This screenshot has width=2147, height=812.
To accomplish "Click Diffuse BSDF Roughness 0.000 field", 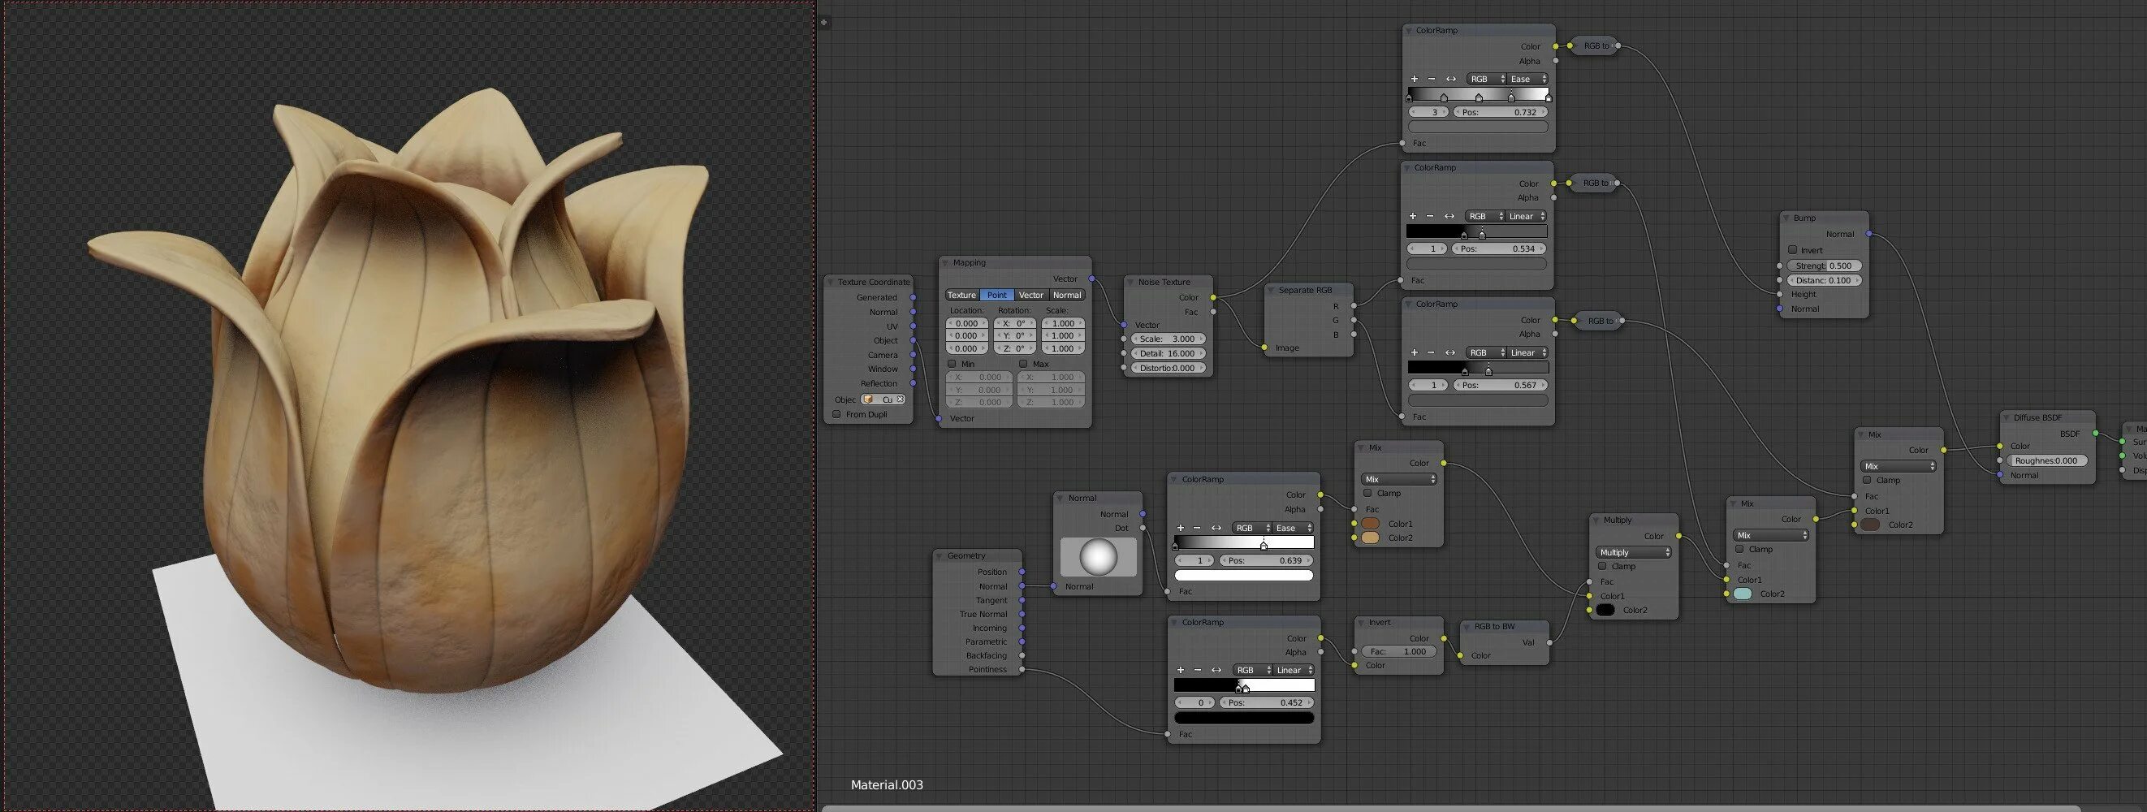I will coord(2047,460).
